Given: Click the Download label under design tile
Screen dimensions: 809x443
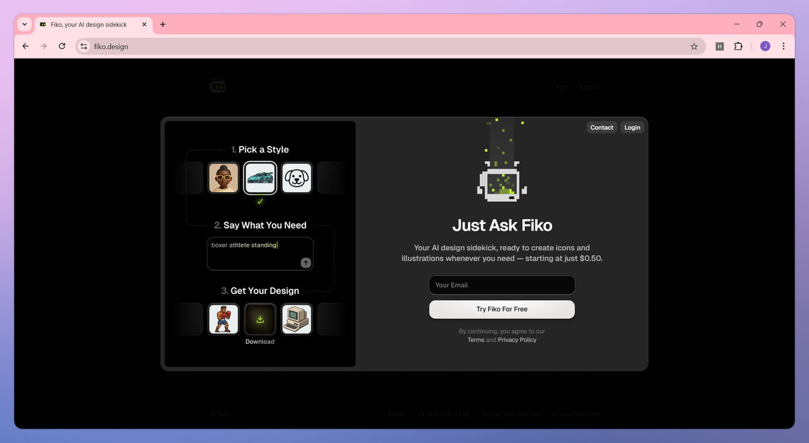Looking at the screenshot, I should 260,342.
